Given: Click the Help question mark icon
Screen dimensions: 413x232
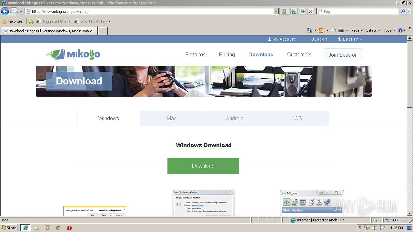Looking at the screenshot, I should coord(400,30).
